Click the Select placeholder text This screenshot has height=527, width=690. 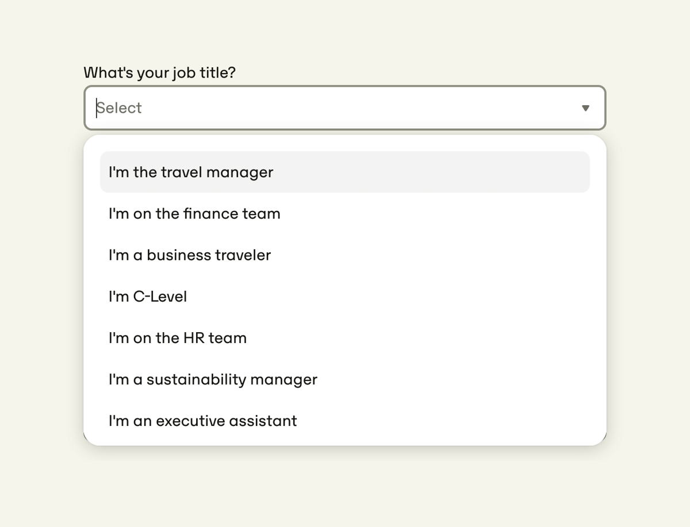[x=119, y=108]
